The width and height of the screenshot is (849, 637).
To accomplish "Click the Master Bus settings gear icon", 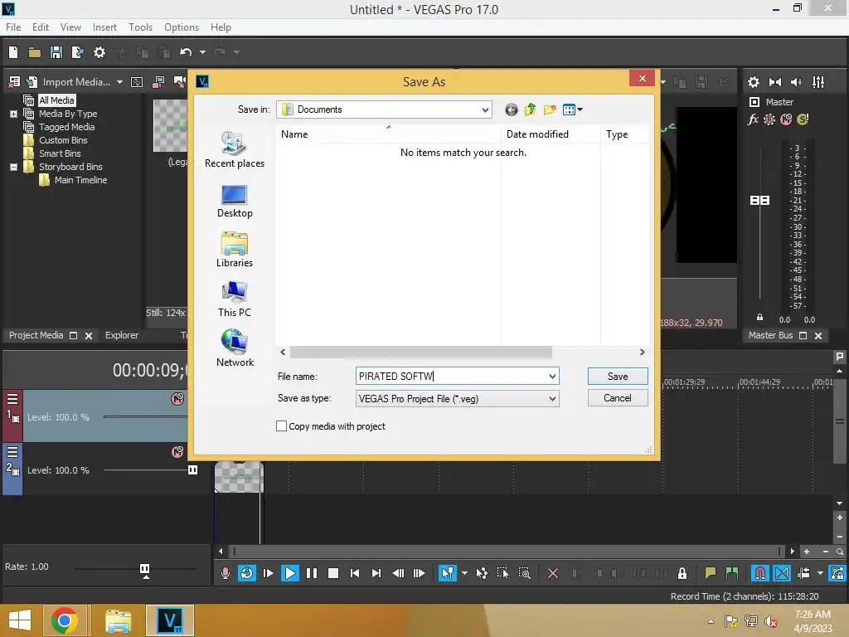I will coord(754,82).
